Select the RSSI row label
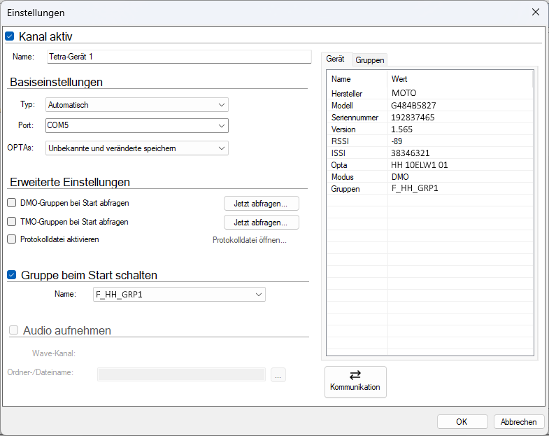The height and width of the screenshot is (436, 549). [340, 141]
